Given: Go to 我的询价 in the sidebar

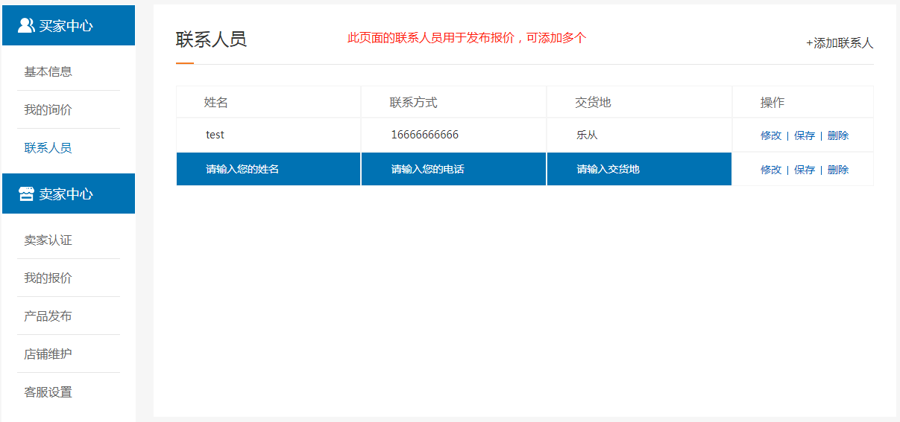Looking at the screenshot, I should coord(48,109).
